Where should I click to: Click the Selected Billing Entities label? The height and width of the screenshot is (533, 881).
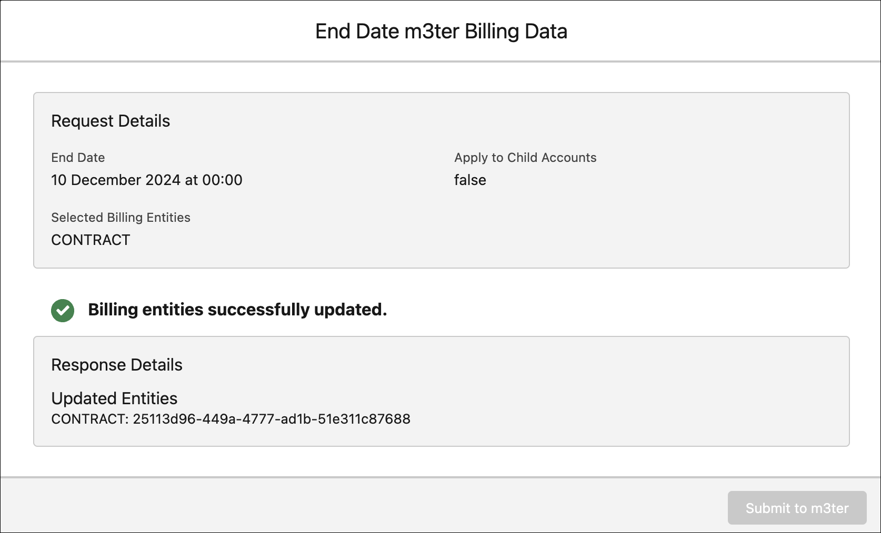click(x=121, y=218)
